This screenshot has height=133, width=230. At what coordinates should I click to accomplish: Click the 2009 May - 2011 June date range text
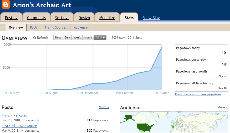coord(127,38)
